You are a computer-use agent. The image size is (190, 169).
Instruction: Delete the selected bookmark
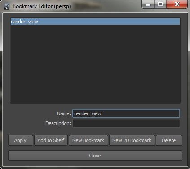169,140
